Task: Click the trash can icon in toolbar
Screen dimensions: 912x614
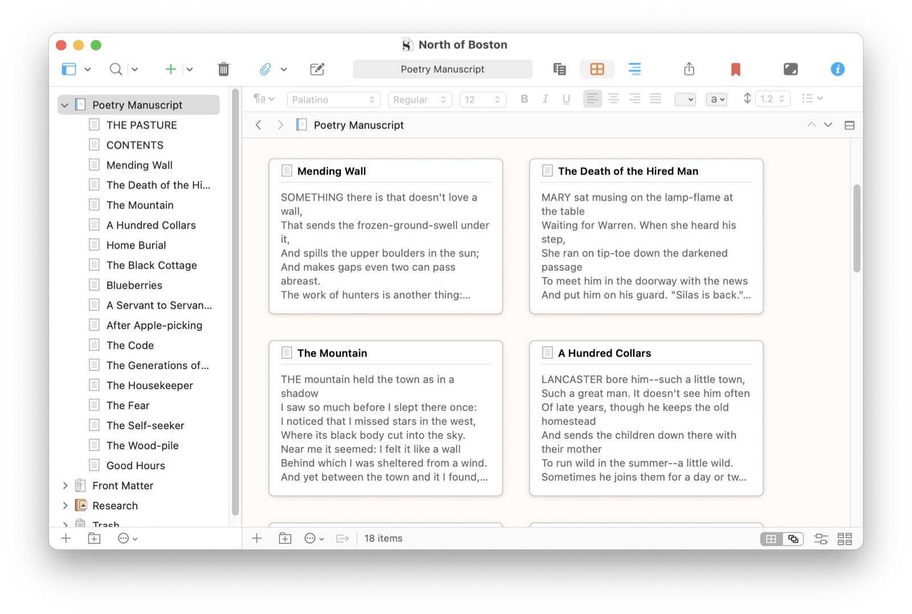Action: (x=223, y=69)
